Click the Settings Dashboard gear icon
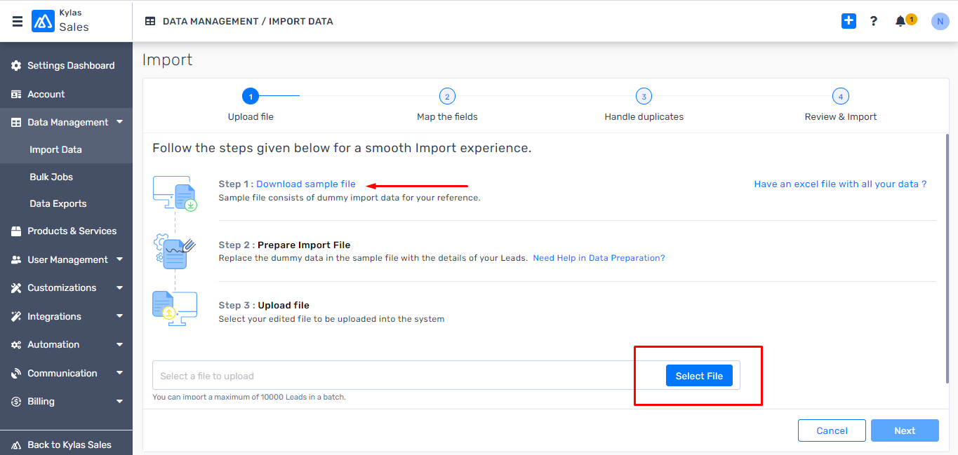 click(x=16, y=66)
